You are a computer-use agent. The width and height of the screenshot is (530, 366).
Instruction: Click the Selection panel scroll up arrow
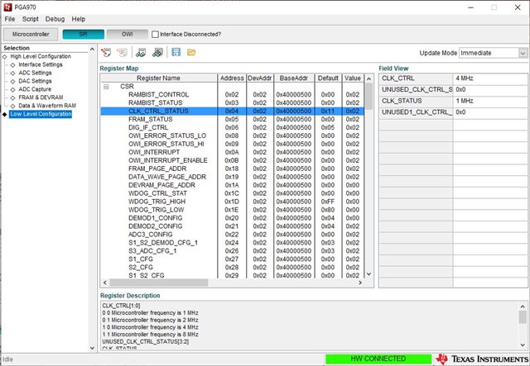coord(92,50)
